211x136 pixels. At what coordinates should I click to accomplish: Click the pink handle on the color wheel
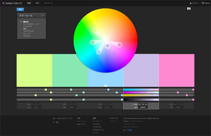[x=120, y=45]
